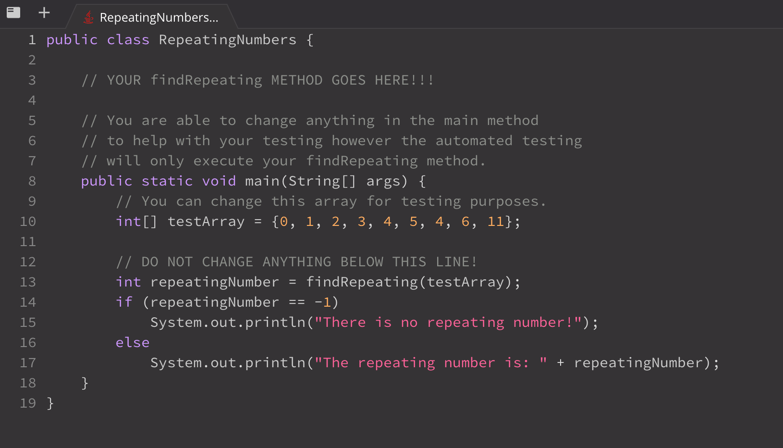
Task: Click the number 11 in testArray
Action: [x=495, y=221]
